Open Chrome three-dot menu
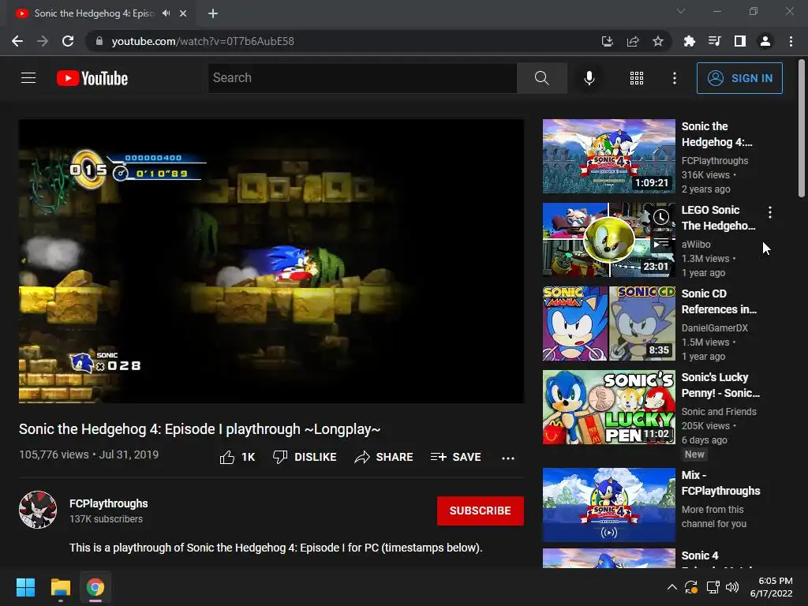This screenshot has width=808, height=606. 791,41
